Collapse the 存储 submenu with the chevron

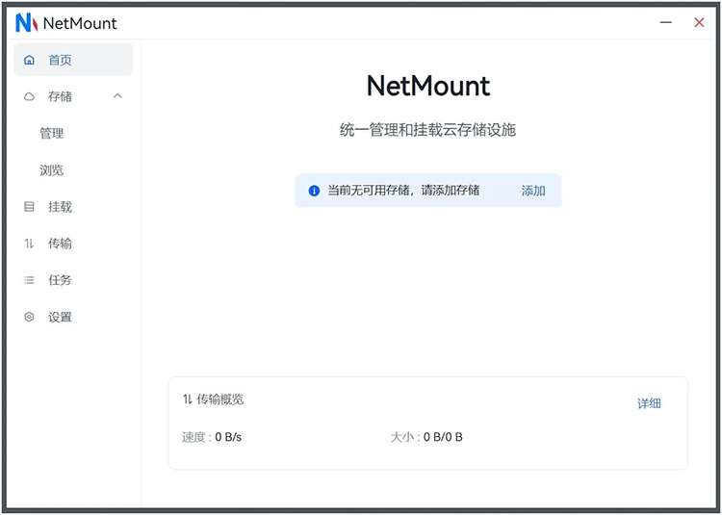(117, 96)
